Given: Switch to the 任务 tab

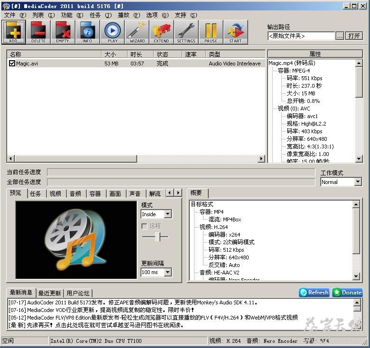Looking at the screenshot, I should tap(36, 193).
